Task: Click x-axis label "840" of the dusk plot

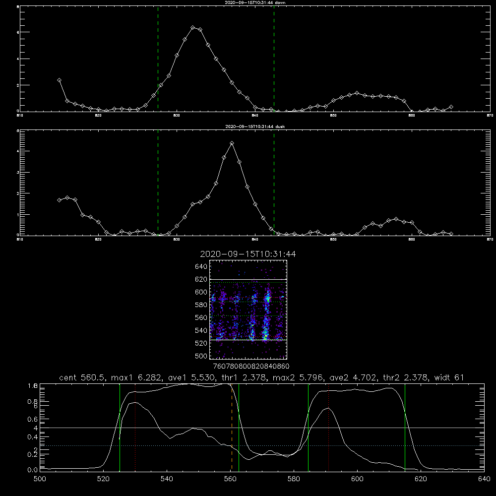Action: (255, 240)
